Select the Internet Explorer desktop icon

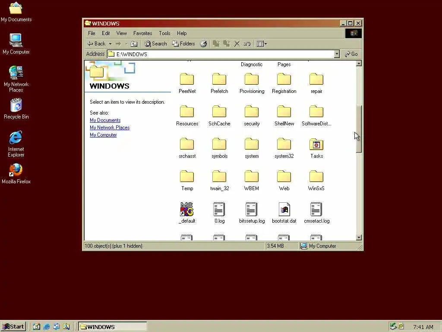point(16,144)
